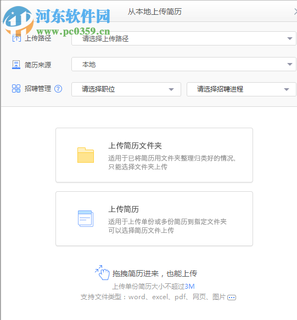Open the 请选择招聘进程 dropdown
Screen dimensions: 297x320
[x=242, y=89]
